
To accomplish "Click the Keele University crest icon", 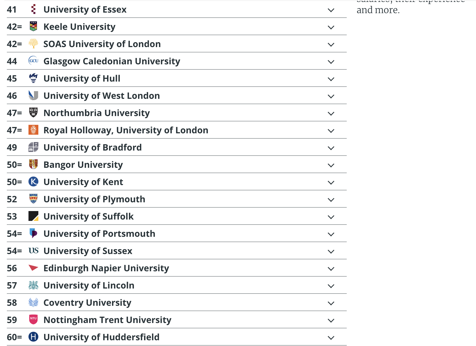I will (33, 27).
